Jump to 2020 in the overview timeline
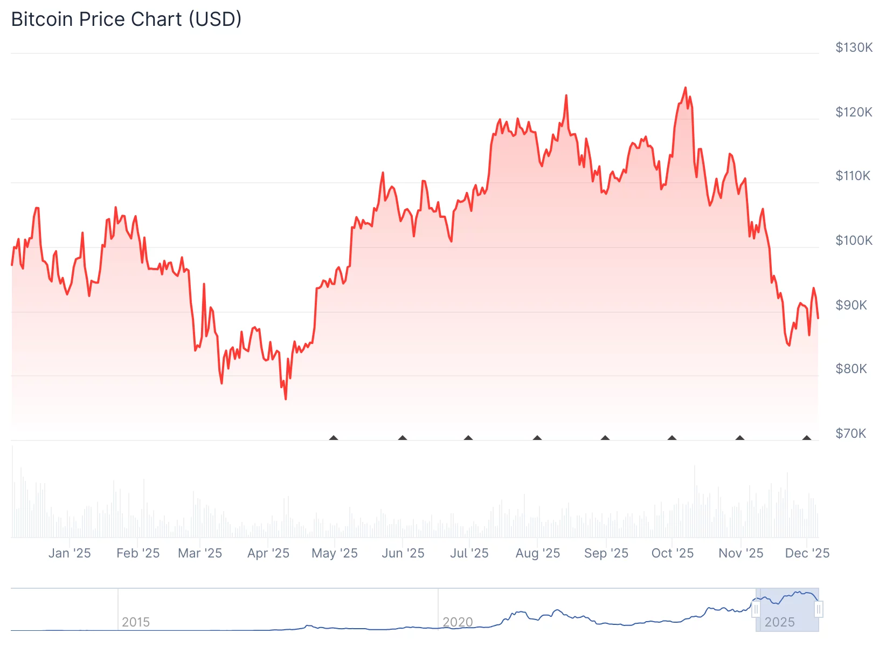 pos(458,622)
